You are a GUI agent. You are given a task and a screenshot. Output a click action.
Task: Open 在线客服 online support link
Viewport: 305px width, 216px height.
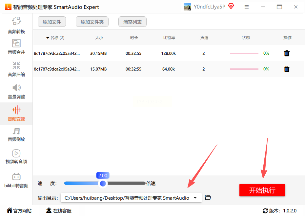[59, 210]
